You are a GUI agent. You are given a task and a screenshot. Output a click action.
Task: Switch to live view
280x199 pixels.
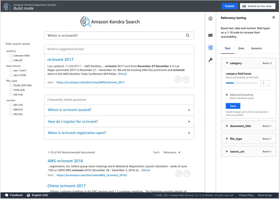click(x=258, y=6)
